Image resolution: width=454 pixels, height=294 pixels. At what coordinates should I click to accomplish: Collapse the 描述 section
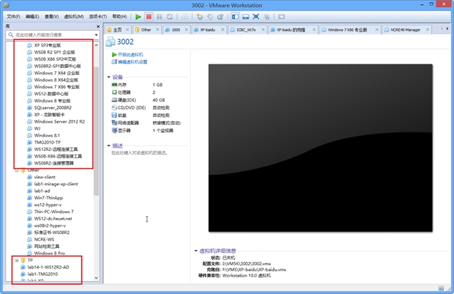[109, 145]
